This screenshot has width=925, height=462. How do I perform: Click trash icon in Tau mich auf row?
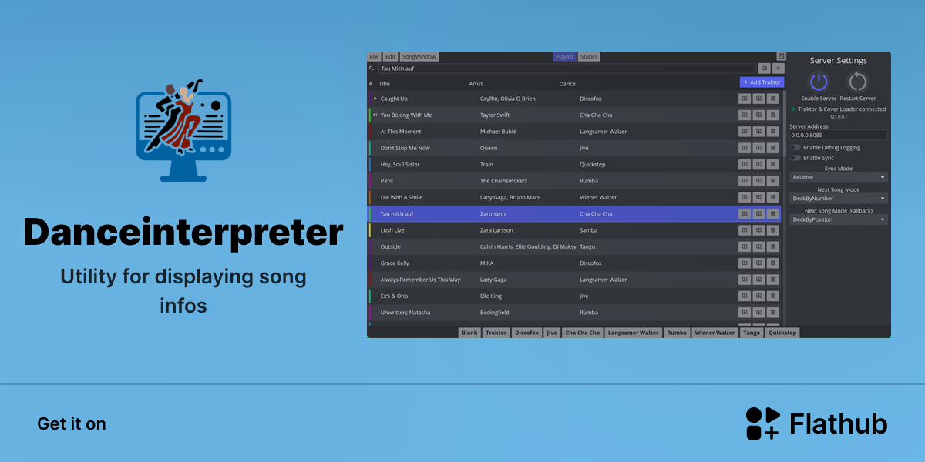pyautogui.click(x=773, y=213)
